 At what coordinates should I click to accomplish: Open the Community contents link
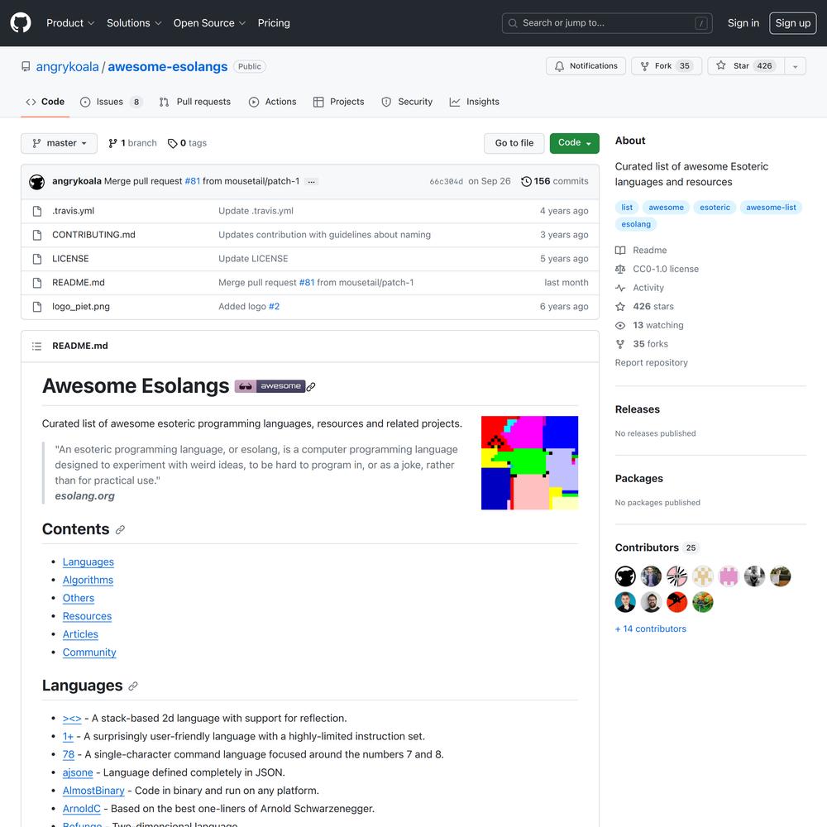pos(89,653)
